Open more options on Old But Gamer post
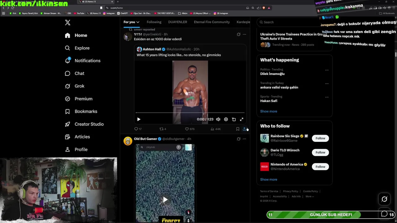The width and height of the screenshot is (397, 223). click(244, 139)
